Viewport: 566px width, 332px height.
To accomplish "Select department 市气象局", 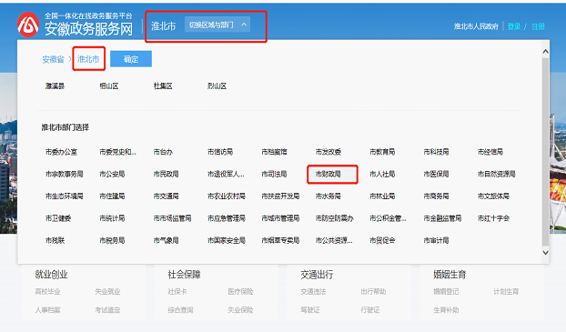I will point(166,240).
